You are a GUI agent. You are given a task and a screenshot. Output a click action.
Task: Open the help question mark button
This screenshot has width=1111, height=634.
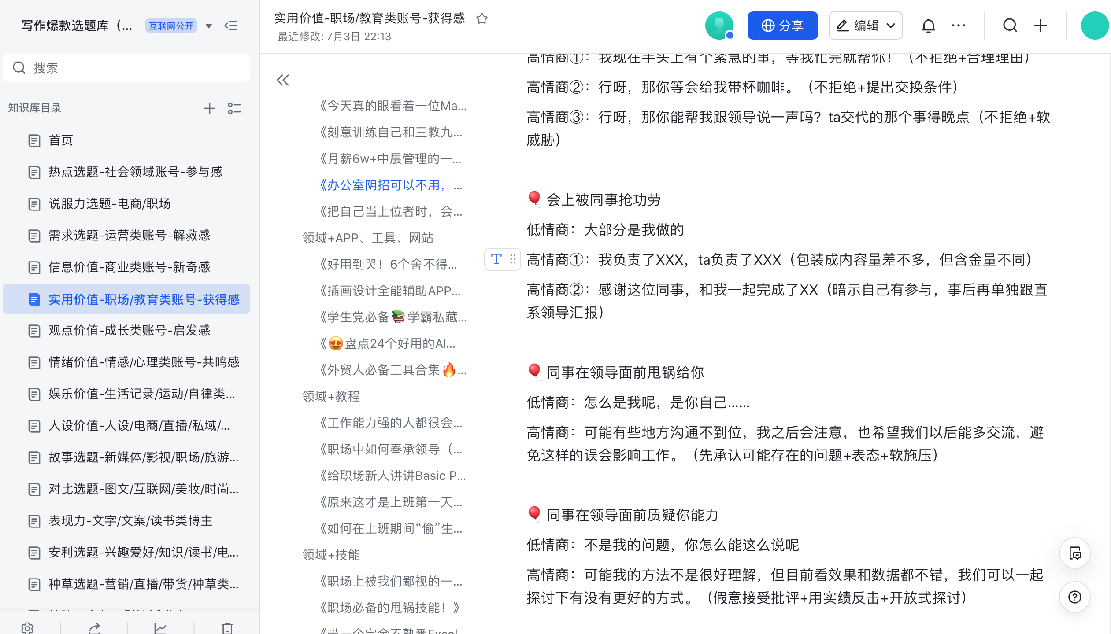tap(1074, 597)
